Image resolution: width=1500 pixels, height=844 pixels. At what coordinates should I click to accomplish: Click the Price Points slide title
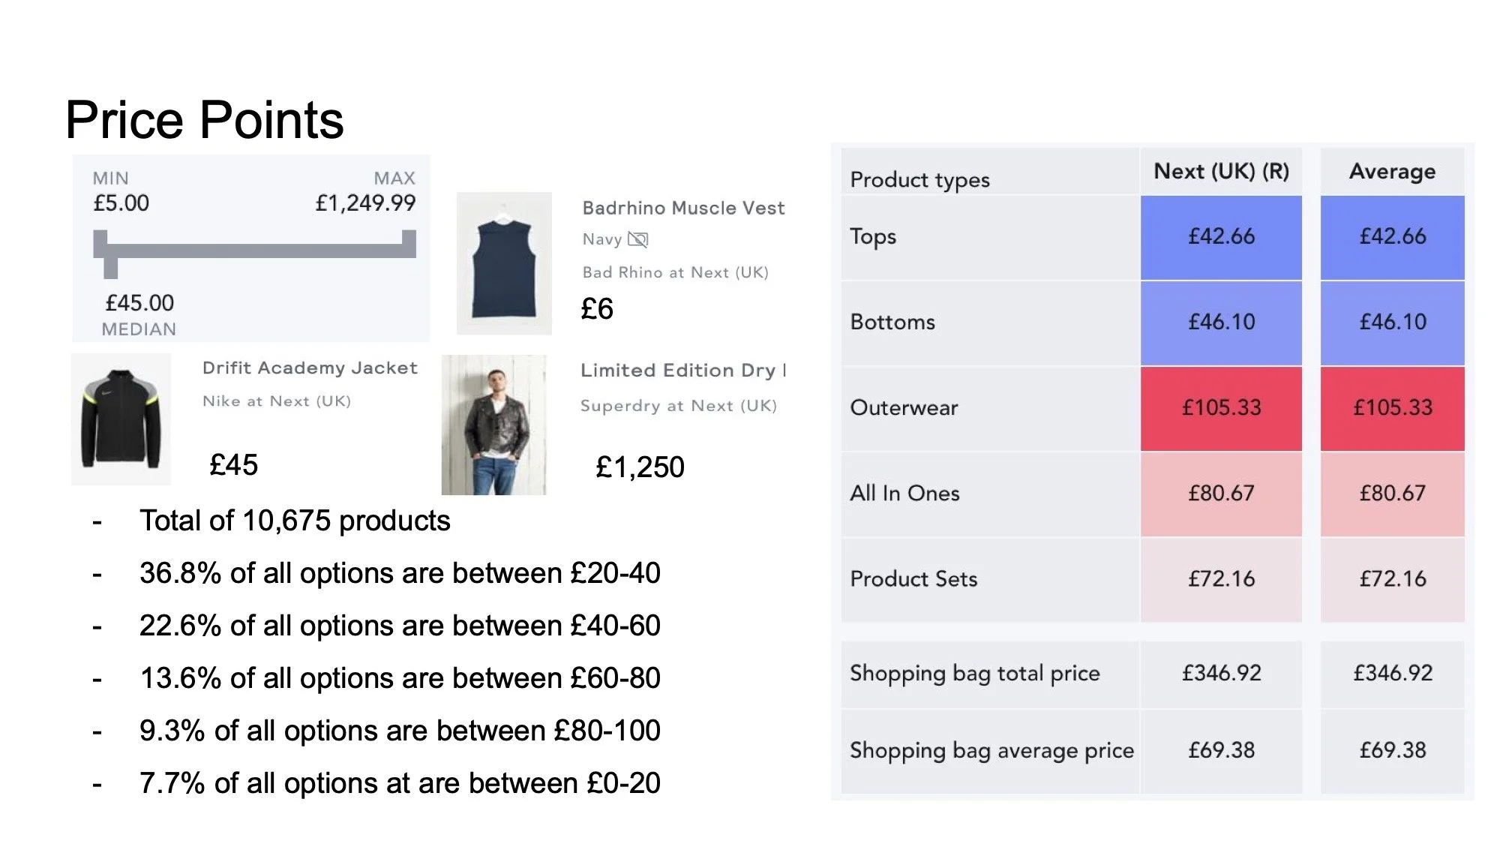click(x=204, y=120)
